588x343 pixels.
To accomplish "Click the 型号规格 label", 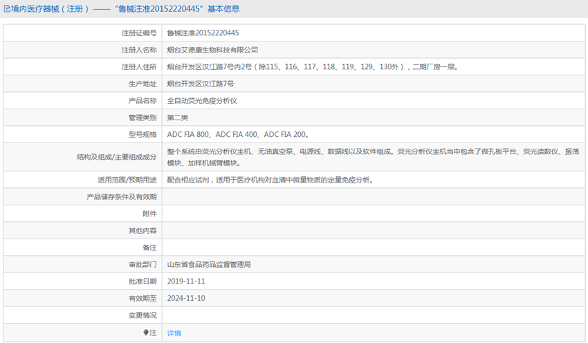I will tap(143, 134).
